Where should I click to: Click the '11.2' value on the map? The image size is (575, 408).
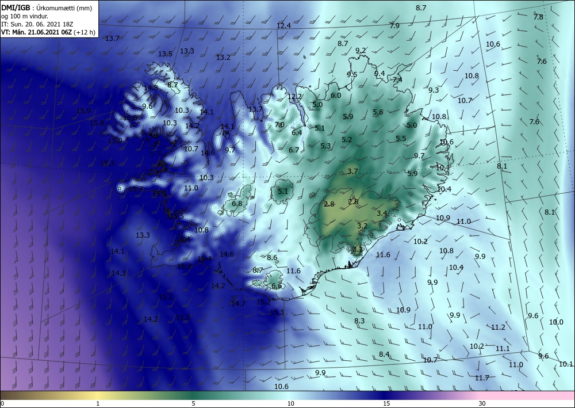pos(498,327)
